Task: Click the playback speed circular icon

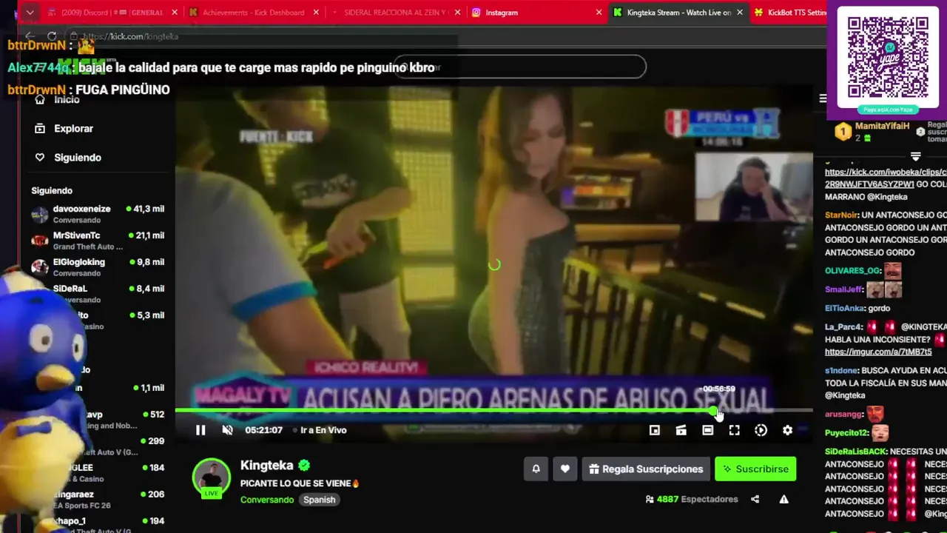Action: tap(761, 430)
